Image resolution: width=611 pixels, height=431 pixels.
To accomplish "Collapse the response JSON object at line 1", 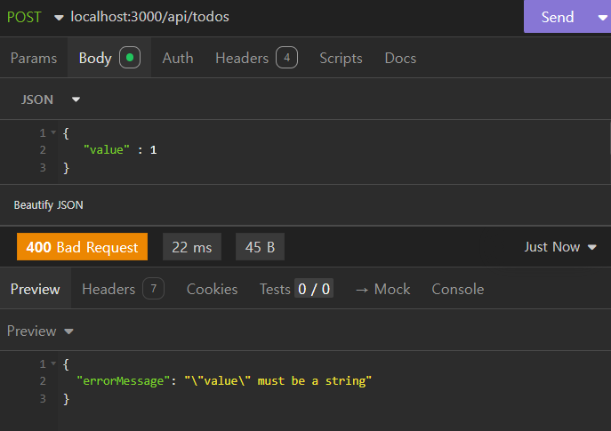I will (53, 363).
